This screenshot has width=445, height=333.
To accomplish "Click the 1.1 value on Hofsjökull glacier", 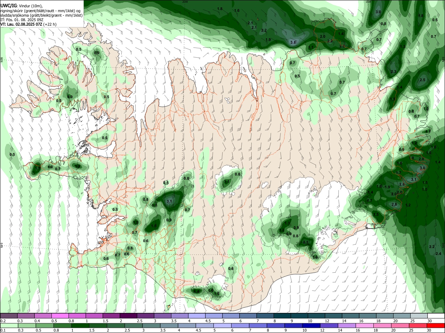I will pyautogui.click(x=227, y=181).
